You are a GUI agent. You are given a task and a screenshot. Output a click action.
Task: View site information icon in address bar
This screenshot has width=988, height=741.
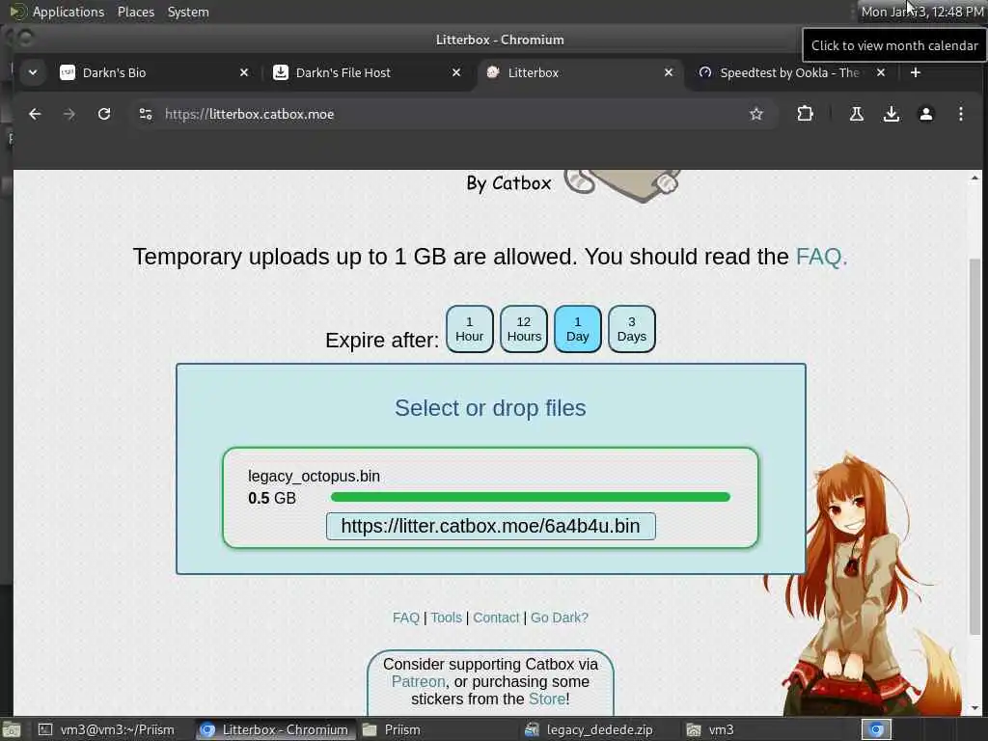click(x=146, y=114)
